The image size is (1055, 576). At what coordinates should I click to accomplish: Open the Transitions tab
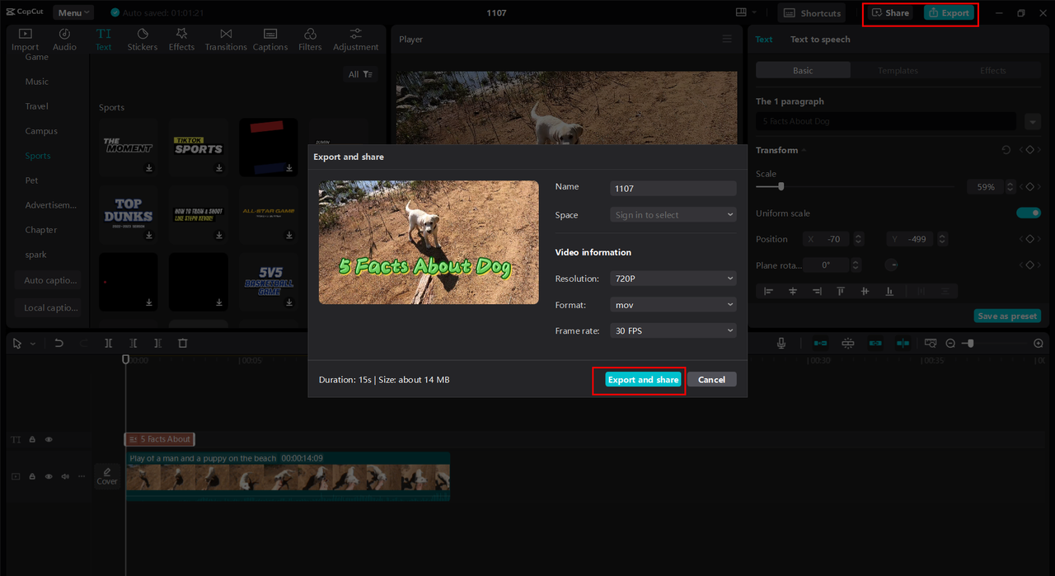(226, 40)
